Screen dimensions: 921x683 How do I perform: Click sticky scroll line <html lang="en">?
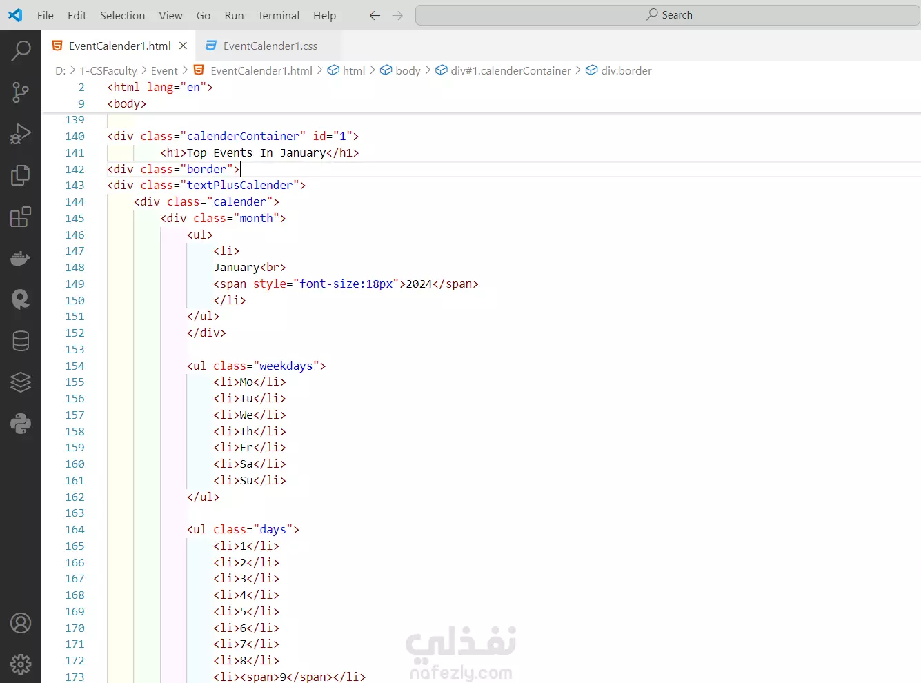coord(160,87)
